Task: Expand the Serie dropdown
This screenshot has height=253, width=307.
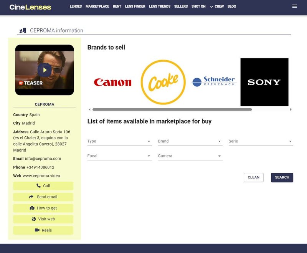Action: [261, 141]
